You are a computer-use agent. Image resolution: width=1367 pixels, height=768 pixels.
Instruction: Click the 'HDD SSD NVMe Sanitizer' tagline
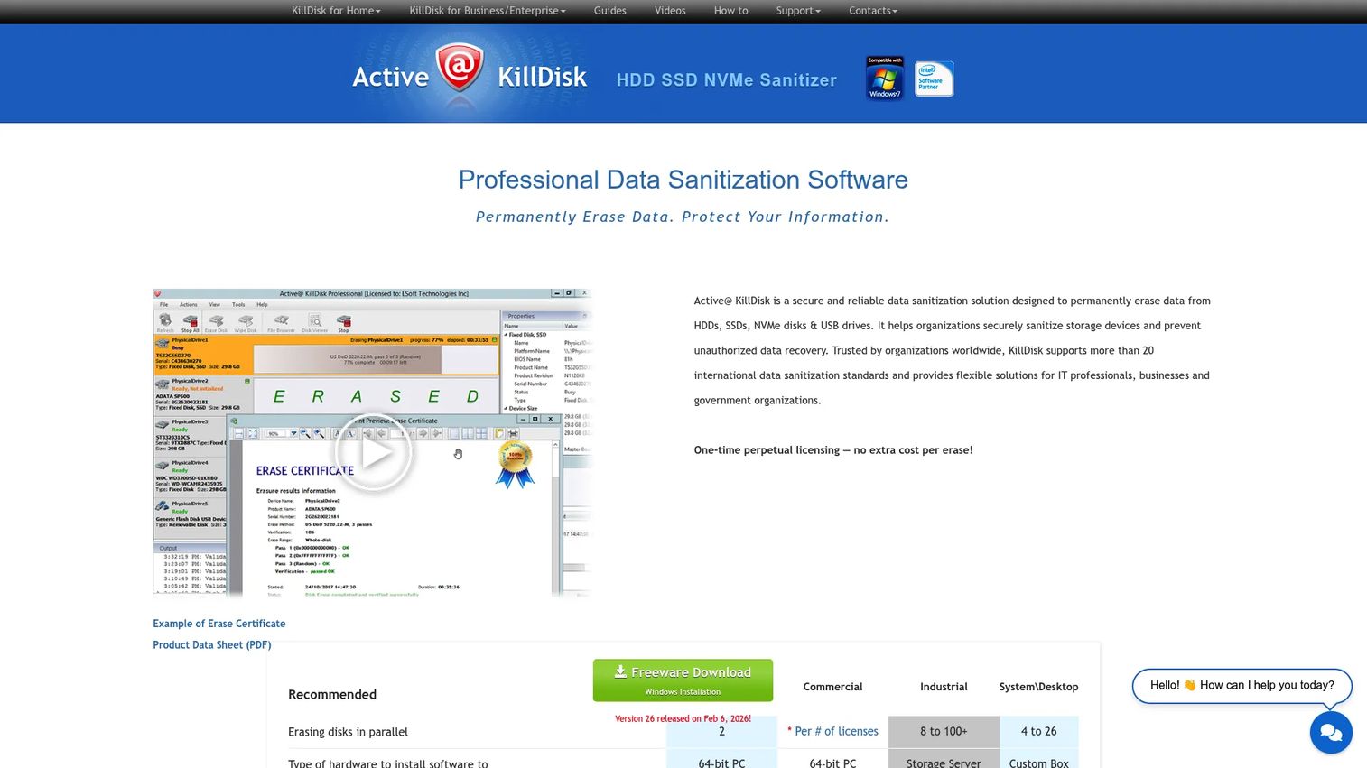[727, 80]
